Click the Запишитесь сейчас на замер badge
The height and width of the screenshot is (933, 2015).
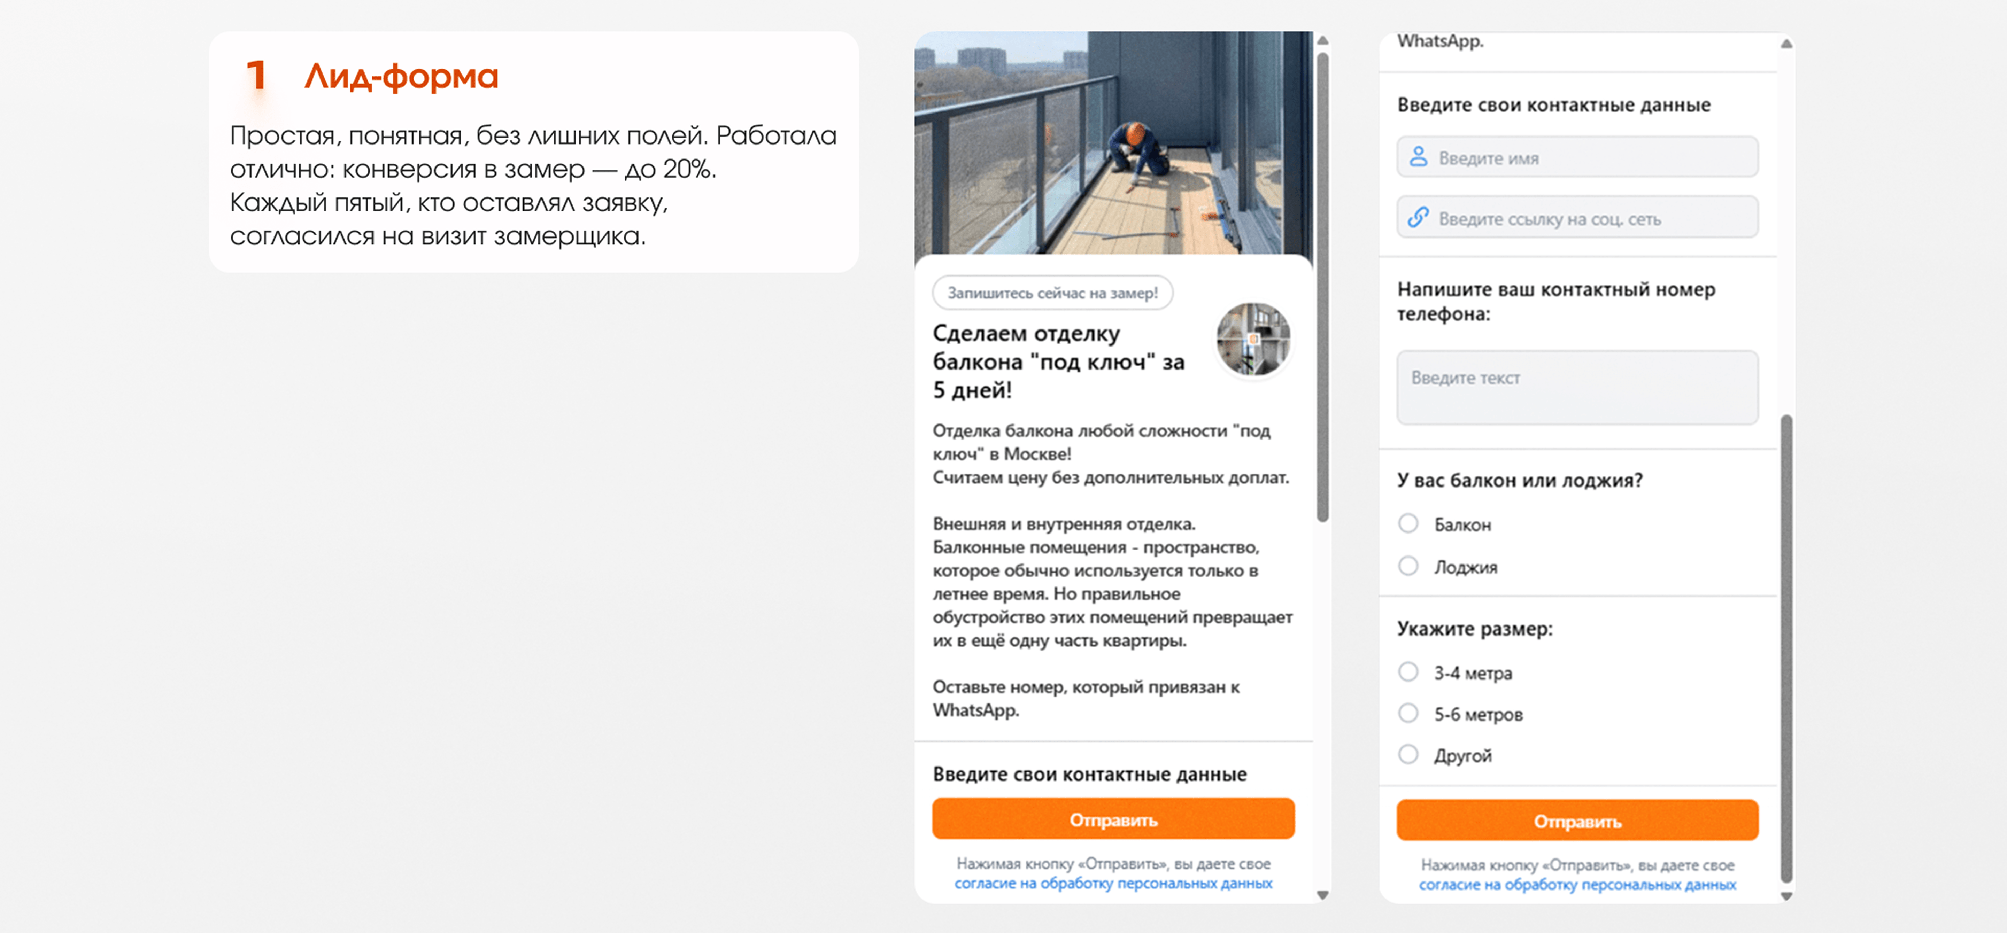click(x=1052, y=293)
